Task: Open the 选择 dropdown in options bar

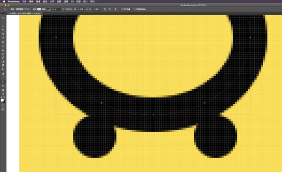Action: pos(23,9)
